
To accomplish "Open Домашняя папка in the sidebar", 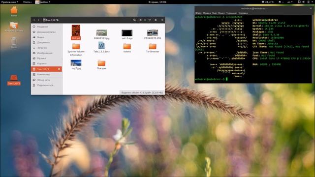I will [47, 32].
